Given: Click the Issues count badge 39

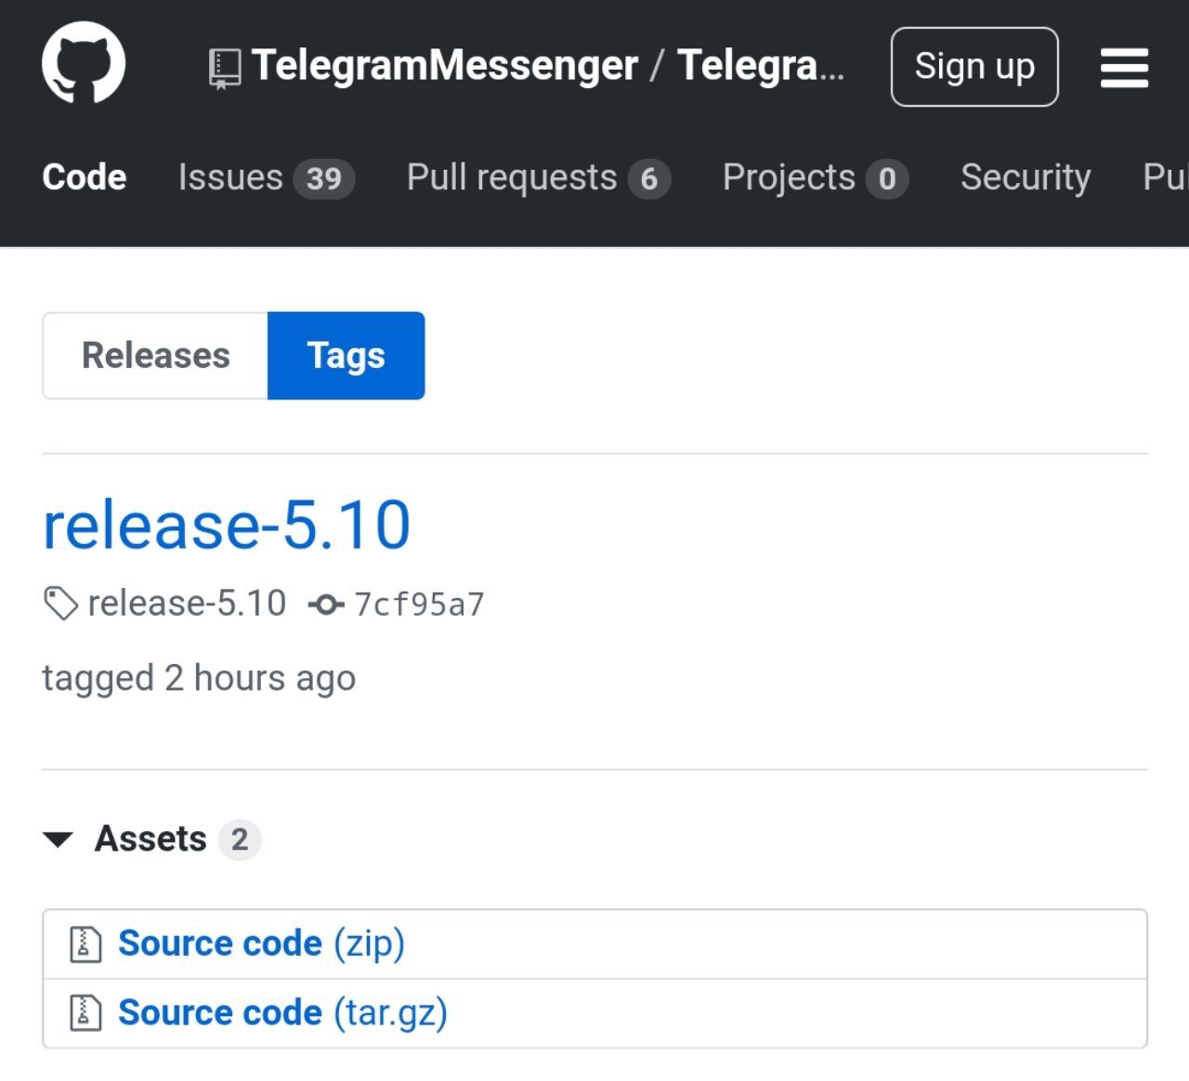Looking at the screenshot, I should pos(324,178).
